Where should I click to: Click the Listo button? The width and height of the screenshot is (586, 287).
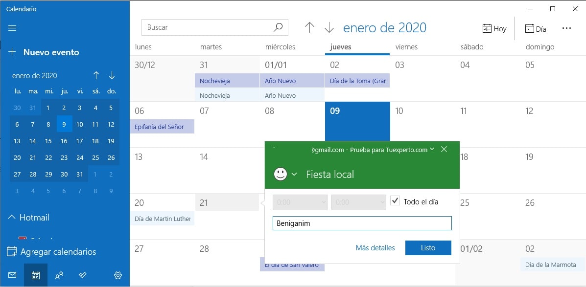(x=428, y=248)
